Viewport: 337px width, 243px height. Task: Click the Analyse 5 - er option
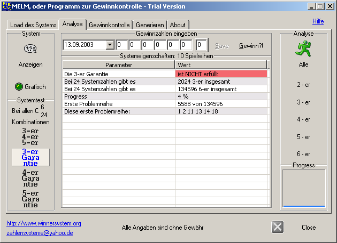(x=303, y=137)
